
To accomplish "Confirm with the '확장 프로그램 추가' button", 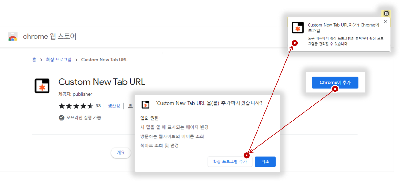I will 230,162.
